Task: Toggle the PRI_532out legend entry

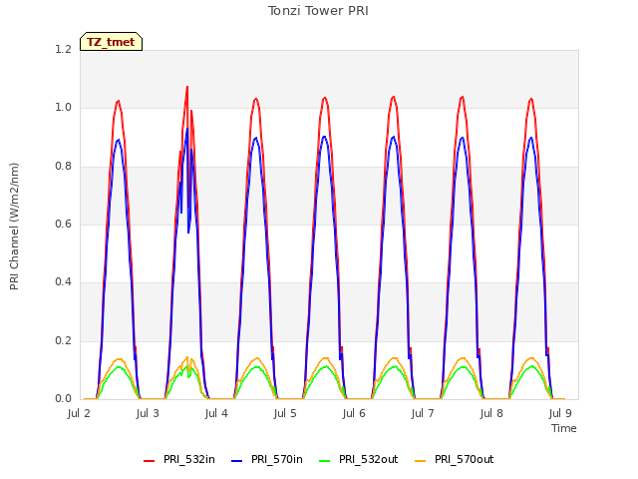Action: [x=359, y=460]
